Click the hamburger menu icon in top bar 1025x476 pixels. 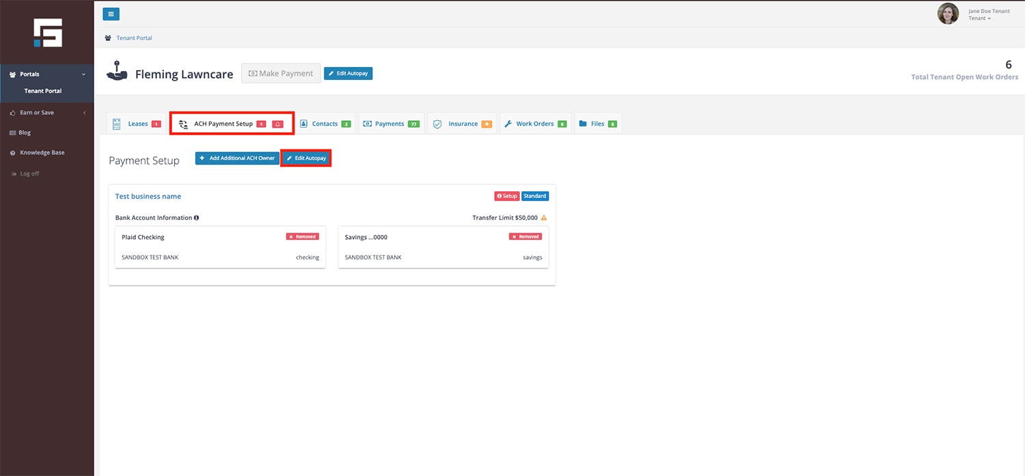(111, 14)
